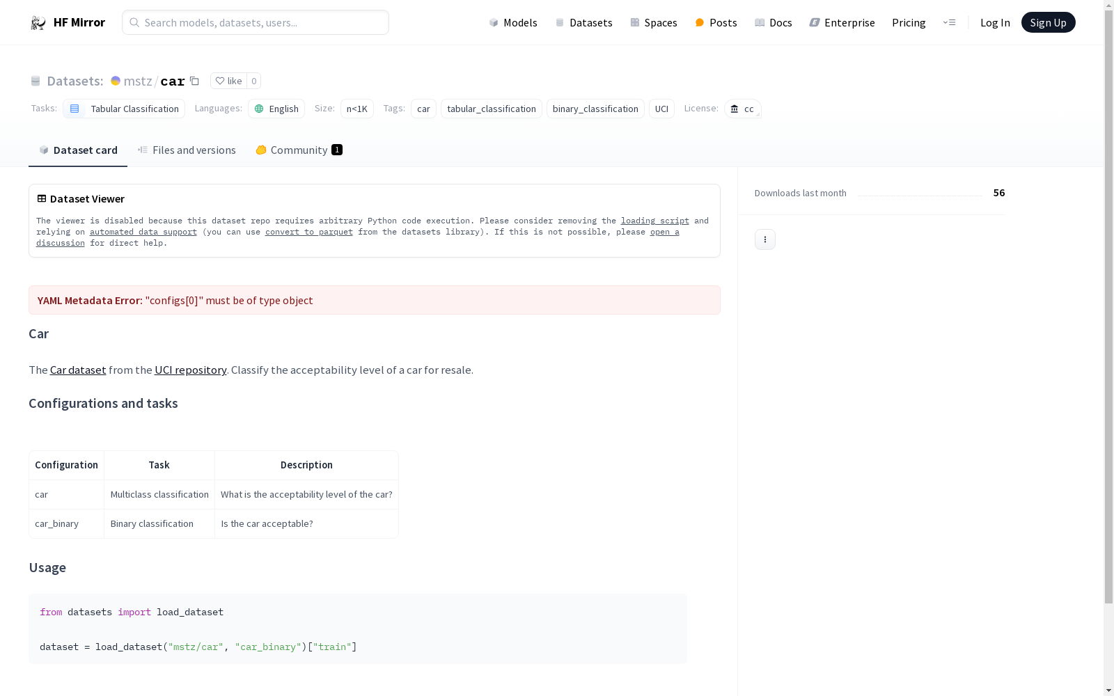
Task: Open automated data support link
Action: click(143, 232)
